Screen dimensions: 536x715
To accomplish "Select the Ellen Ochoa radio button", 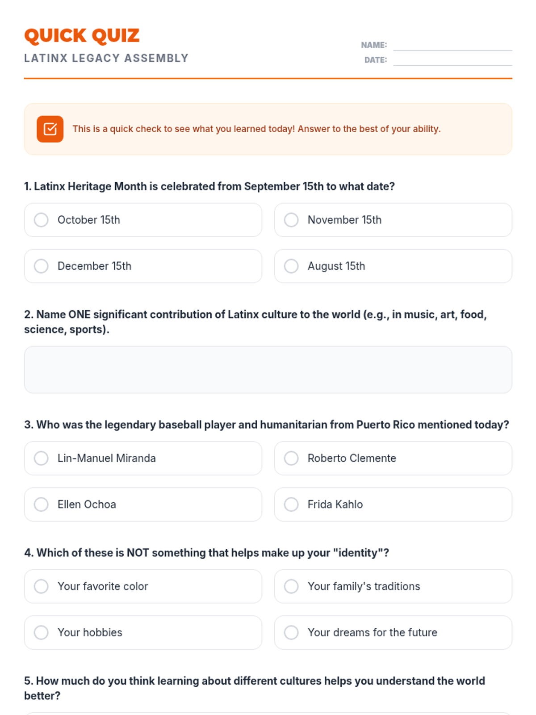I will pyautogui.click(x=41, y=505).
